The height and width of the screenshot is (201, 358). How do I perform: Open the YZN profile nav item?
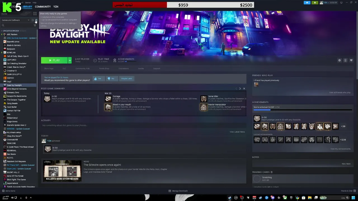(x=56, y=7)
